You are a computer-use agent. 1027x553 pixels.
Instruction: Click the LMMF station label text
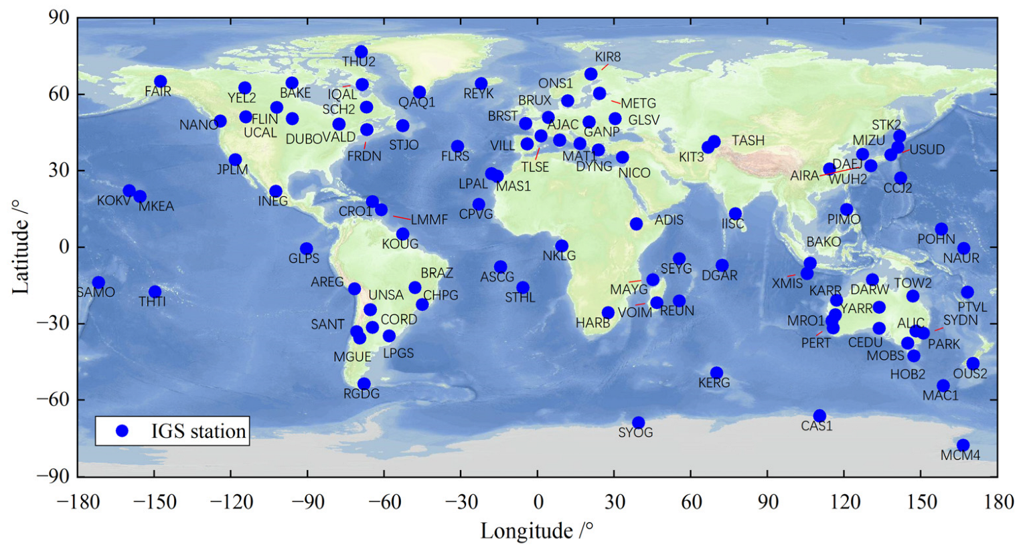click(x=429, y=220)
